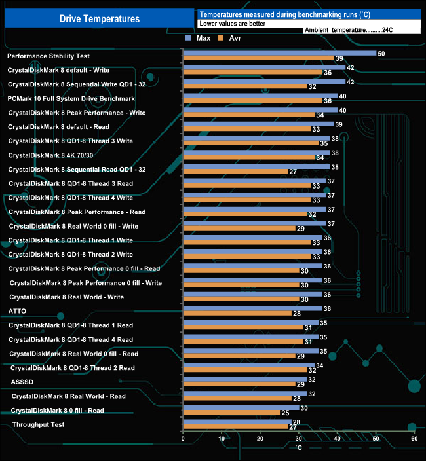Click CrystalDiskMark 8 default - Read label
The image size is (426, 461).
59,127
